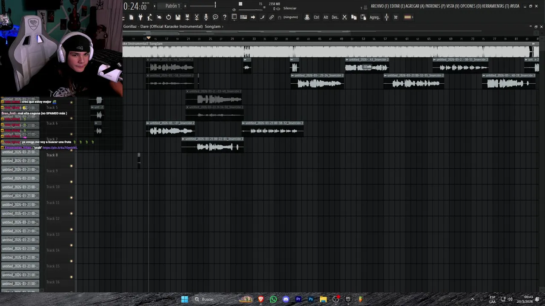Viewport: 545px width, 306px height.
Task: Open AGREGAR (A) menu
Action: [414, 6]
